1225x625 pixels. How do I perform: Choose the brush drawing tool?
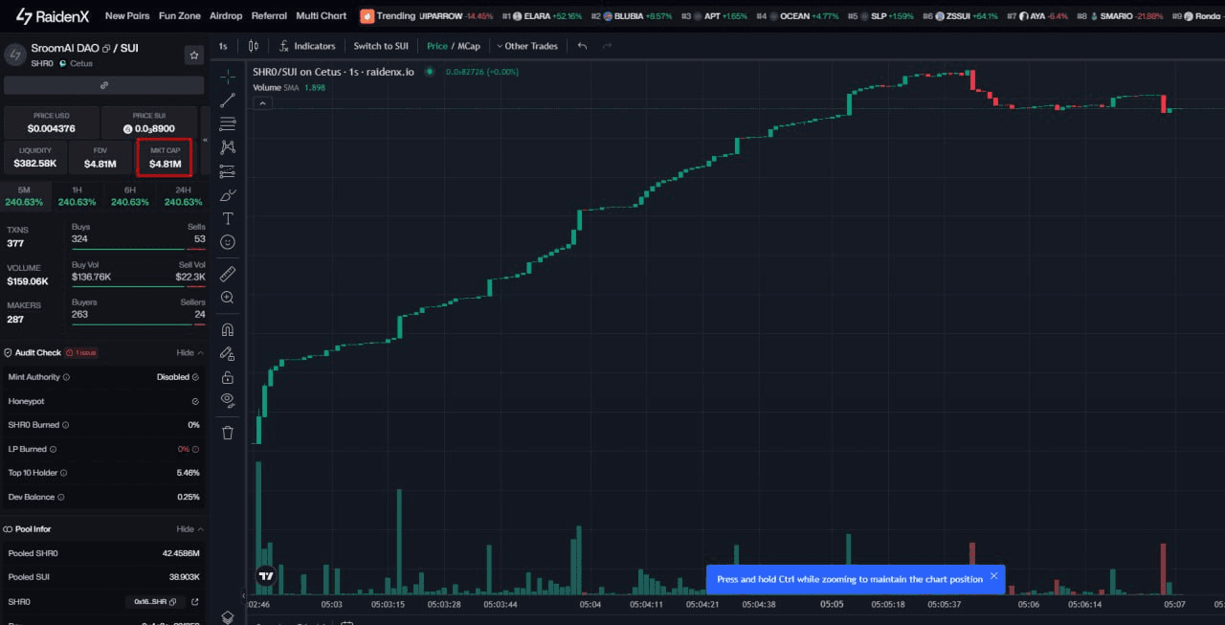pyautogui.click(x=228, y=195)
